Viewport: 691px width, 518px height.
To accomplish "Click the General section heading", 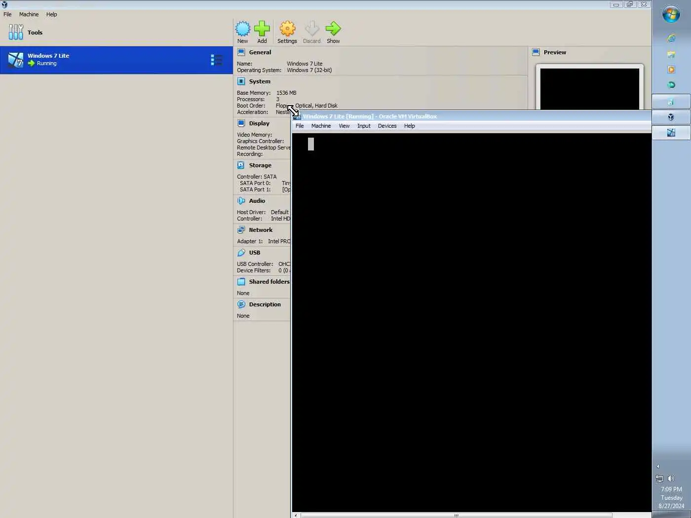I will tap(260, 52).
